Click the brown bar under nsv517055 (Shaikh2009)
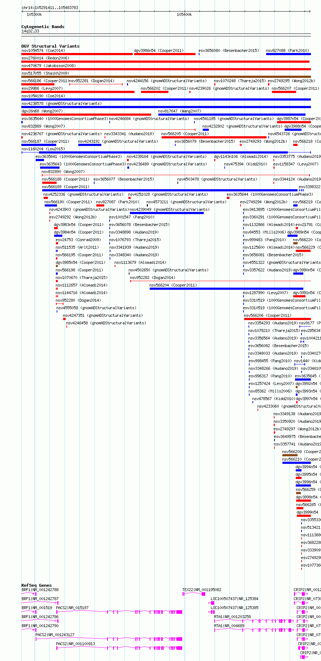 coord(166,77)
